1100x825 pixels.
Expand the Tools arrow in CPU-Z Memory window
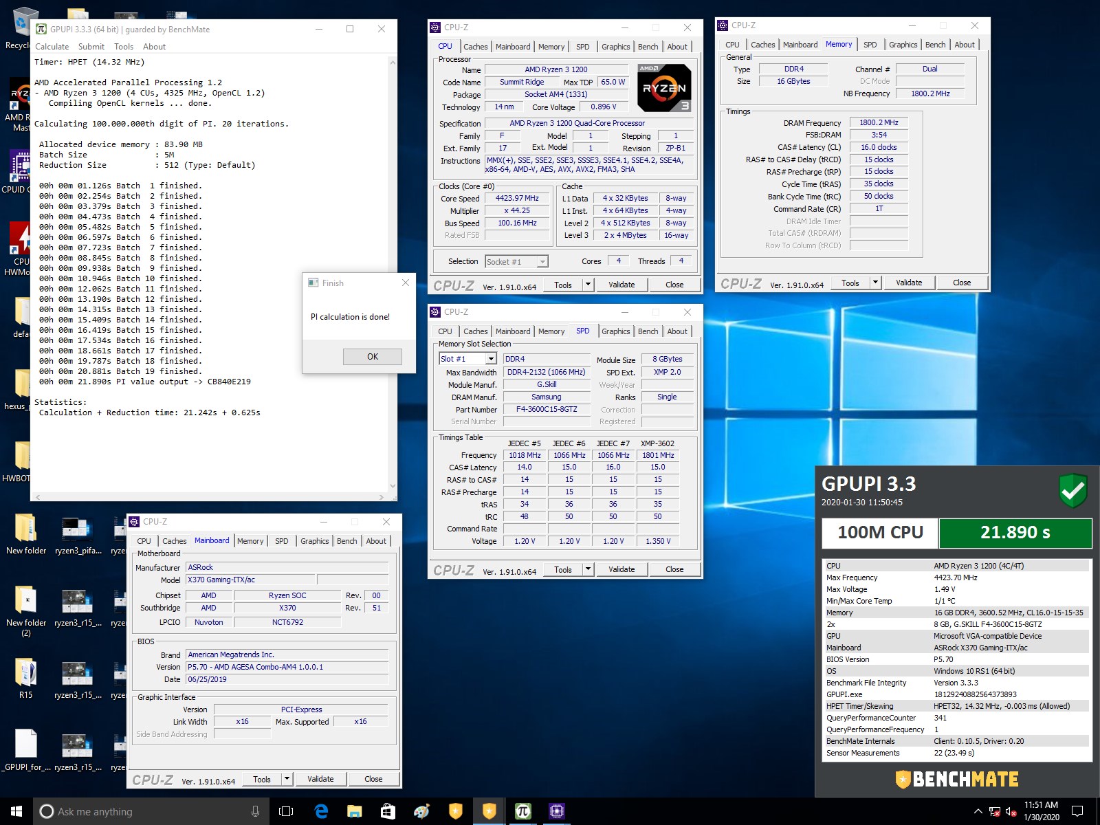click(876, 283)
